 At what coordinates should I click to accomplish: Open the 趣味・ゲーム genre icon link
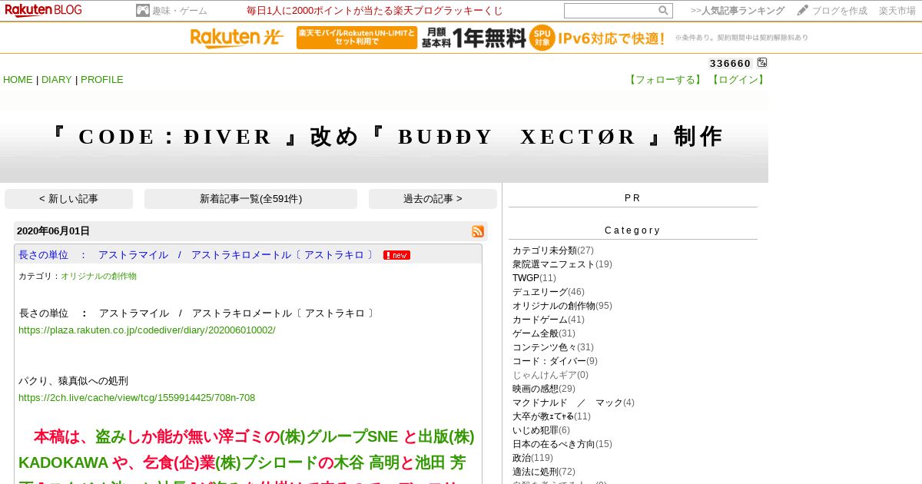click(142, 10)
